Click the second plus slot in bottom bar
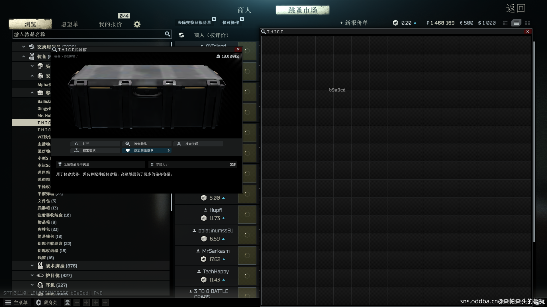Viewport: 547px width, 307px height. coord(86,302)
